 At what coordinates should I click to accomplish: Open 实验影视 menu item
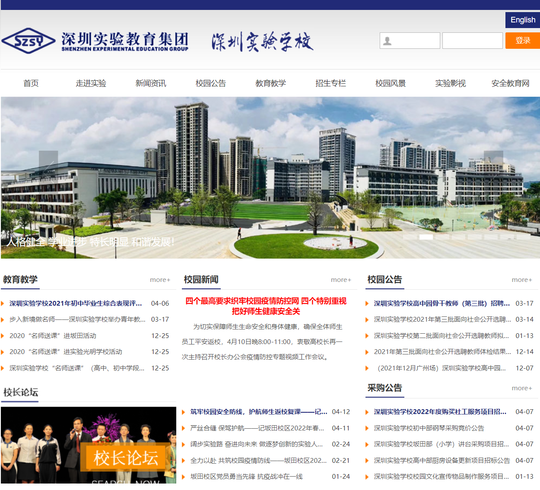pyautogui.click(x=451, y=83)
